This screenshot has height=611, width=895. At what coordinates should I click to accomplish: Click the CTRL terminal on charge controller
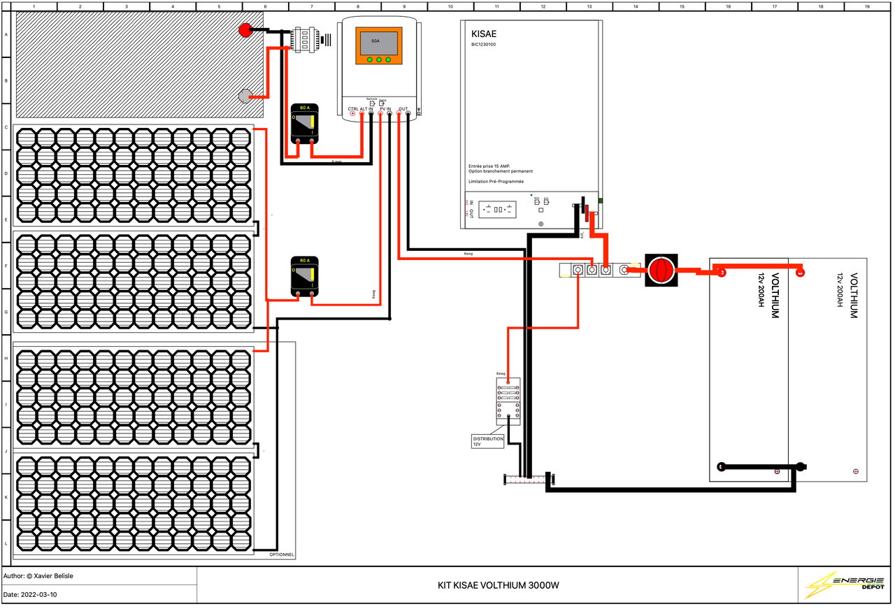tap(352, 113)
